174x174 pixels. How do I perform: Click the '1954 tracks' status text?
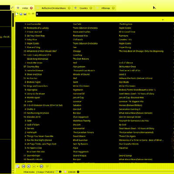point(29,172)
